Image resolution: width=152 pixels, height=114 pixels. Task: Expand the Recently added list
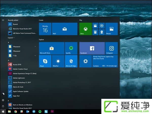[11, 38]
